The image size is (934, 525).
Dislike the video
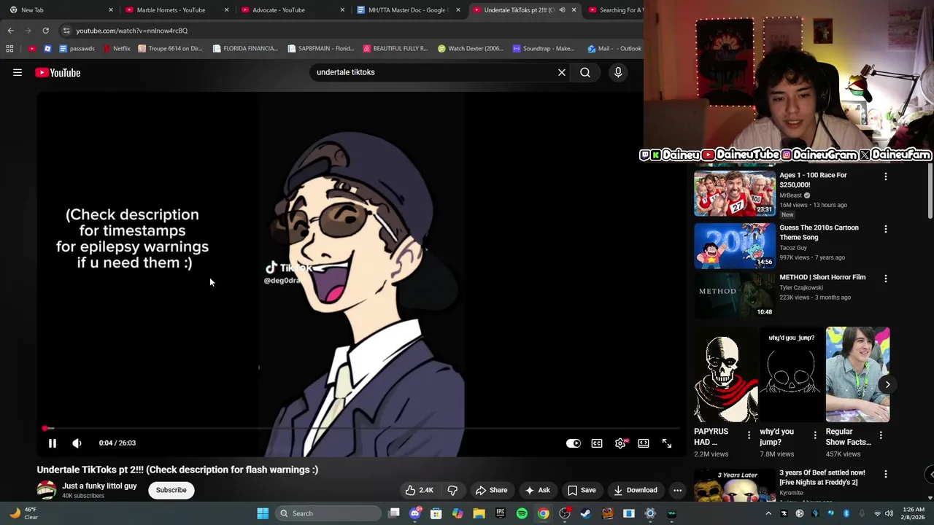pyautogui.click(x=452, y=490)
